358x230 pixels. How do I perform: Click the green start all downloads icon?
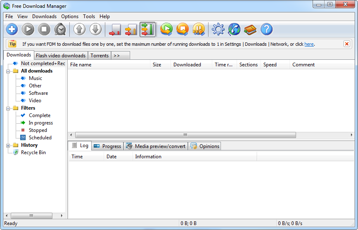(x=166, y=29)
